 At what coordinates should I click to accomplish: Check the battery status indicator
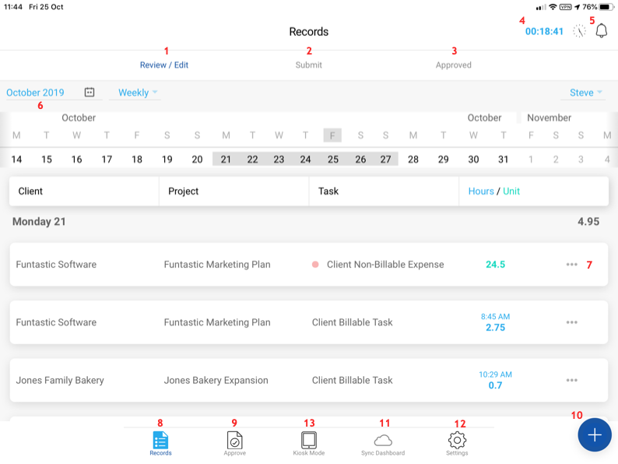point(606,7)
